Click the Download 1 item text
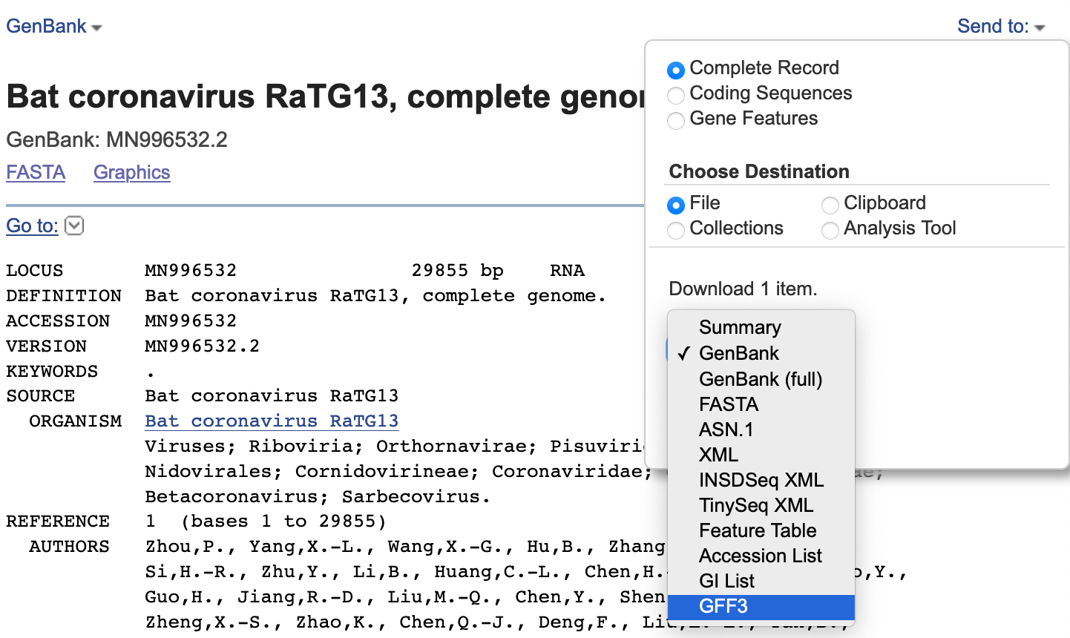 pyautogui.click(x=743, y=289)
